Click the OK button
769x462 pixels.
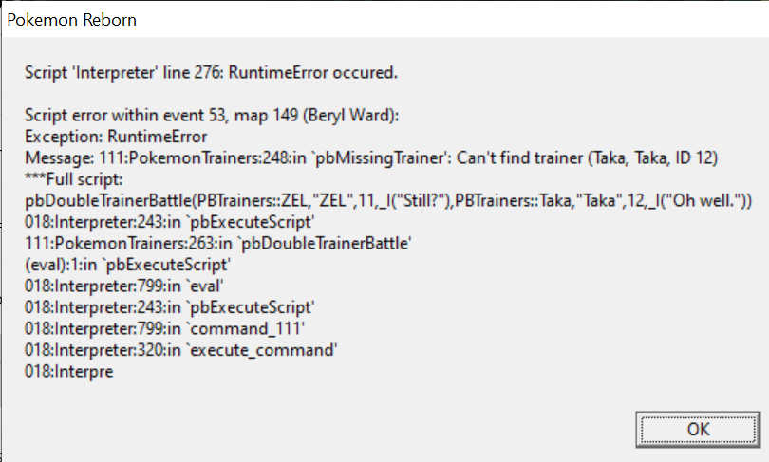tap(698, 429)
